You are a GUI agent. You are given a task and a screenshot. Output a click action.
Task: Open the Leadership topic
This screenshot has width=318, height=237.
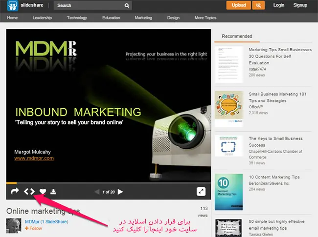pos(42,18)
